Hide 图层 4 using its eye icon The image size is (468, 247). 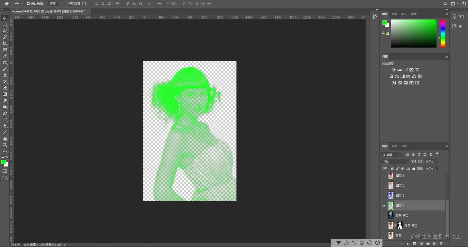point(384,206)
